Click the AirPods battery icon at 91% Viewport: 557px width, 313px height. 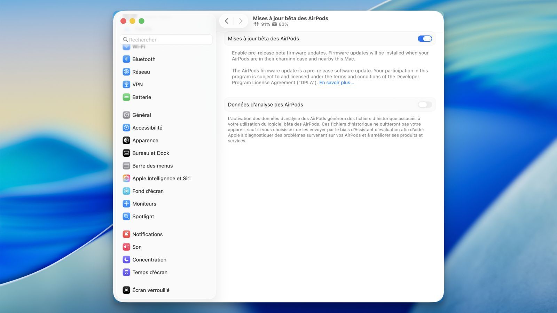(x=257, y=24)
